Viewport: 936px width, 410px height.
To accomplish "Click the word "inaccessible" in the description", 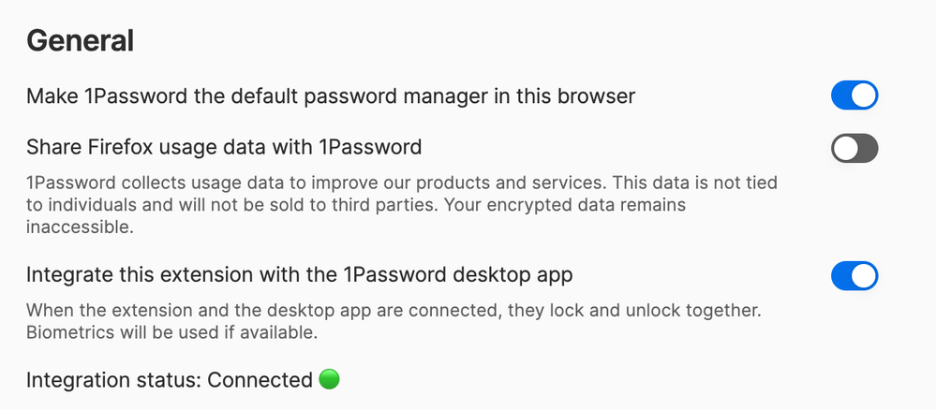I will [x=81, y=227].
